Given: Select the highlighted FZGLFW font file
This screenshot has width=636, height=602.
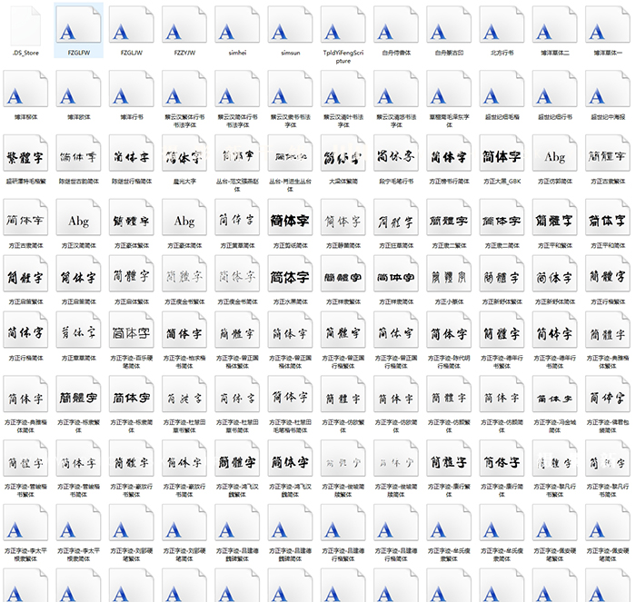Looking at the screenshot, I should pos(78,25).
